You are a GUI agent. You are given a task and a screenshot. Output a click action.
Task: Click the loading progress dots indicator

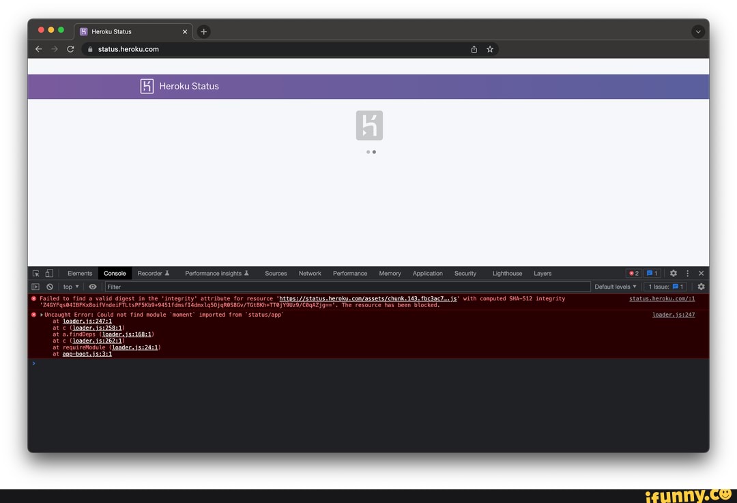click(370, 152)
